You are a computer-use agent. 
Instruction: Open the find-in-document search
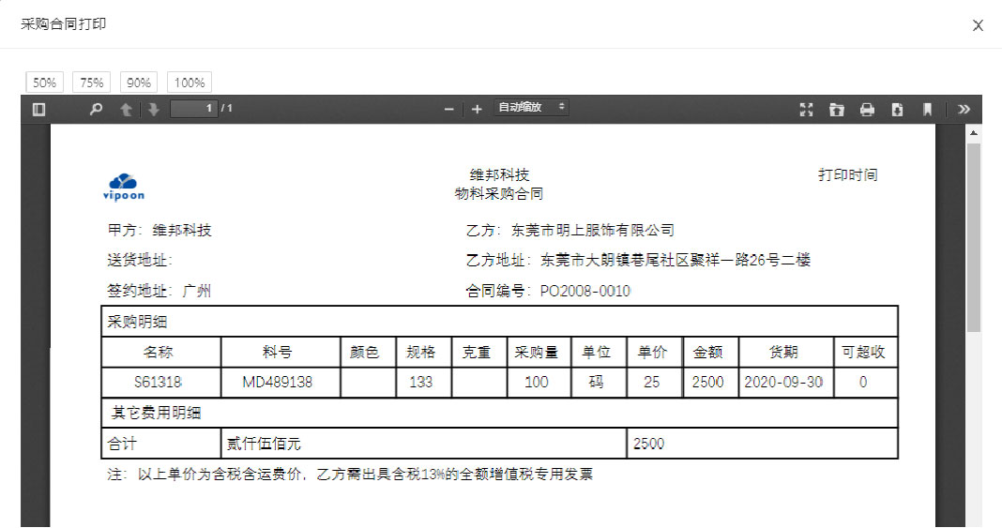[96, 109]
